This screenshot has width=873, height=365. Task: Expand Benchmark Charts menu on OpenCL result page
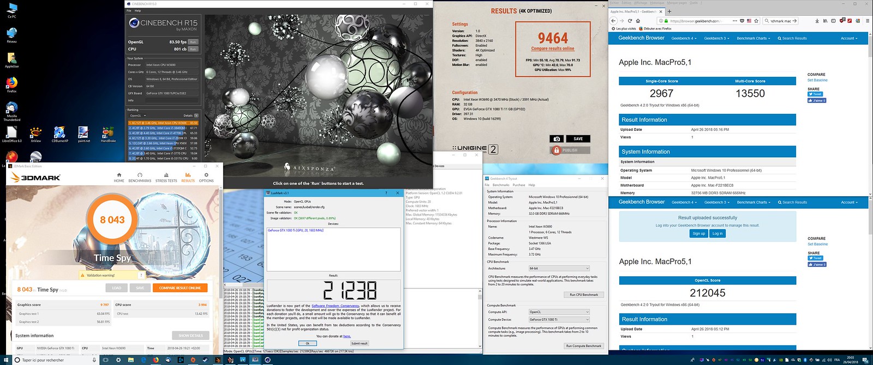(x=754, y=202)
